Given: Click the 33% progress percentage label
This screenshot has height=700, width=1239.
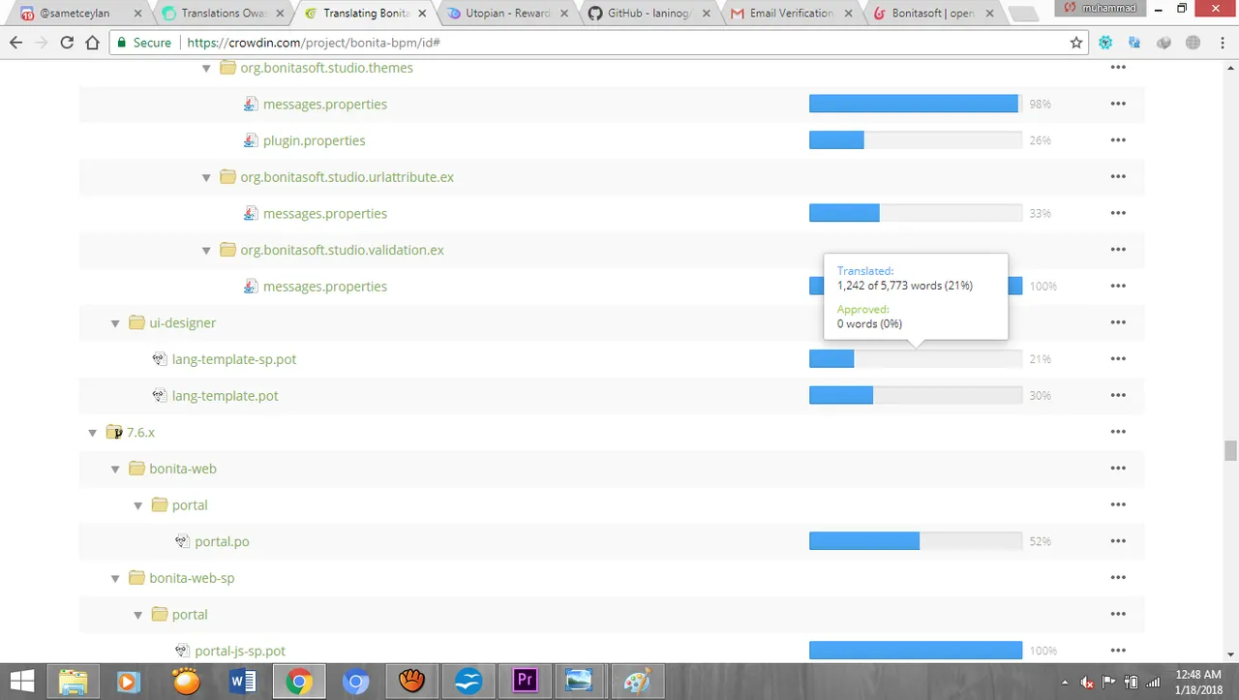Looking at the screenshot, I should (x=1041, y=214).
